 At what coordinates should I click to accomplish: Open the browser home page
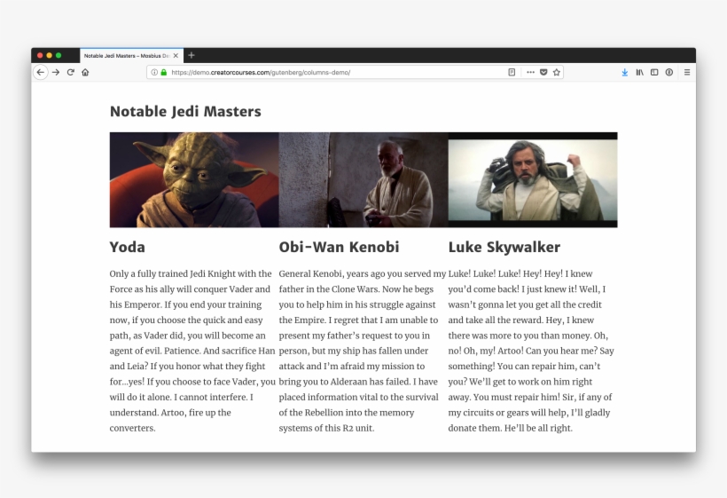[x=85, y=73]
